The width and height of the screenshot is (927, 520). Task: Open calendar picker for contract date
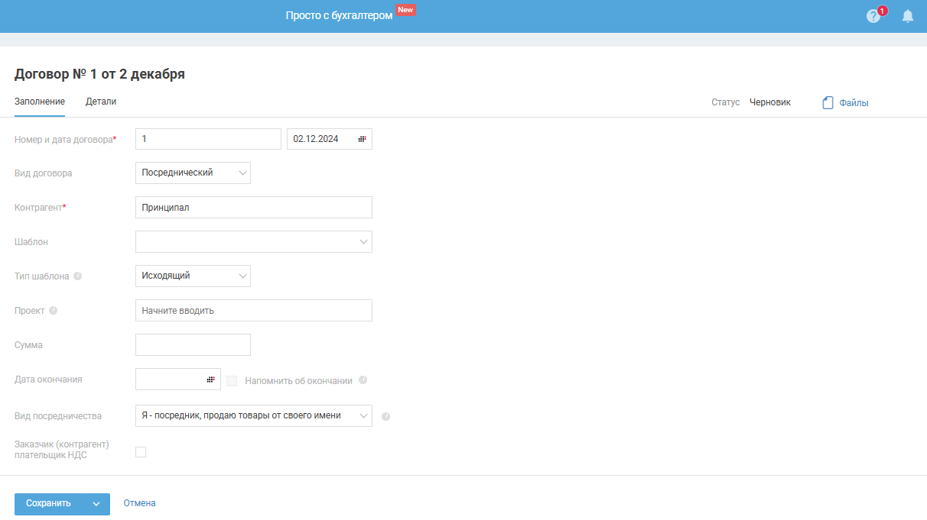(362, 139)
